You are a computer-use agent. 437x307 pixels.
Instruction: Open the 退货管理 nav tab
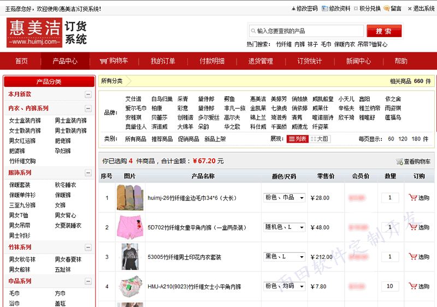click(261, 61)
